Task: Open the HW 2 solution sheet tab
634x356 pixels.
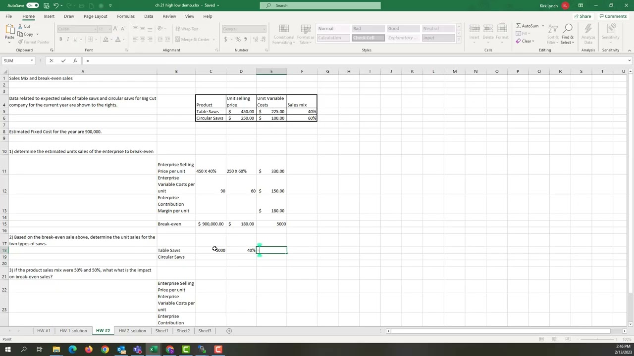Action: 132,331
